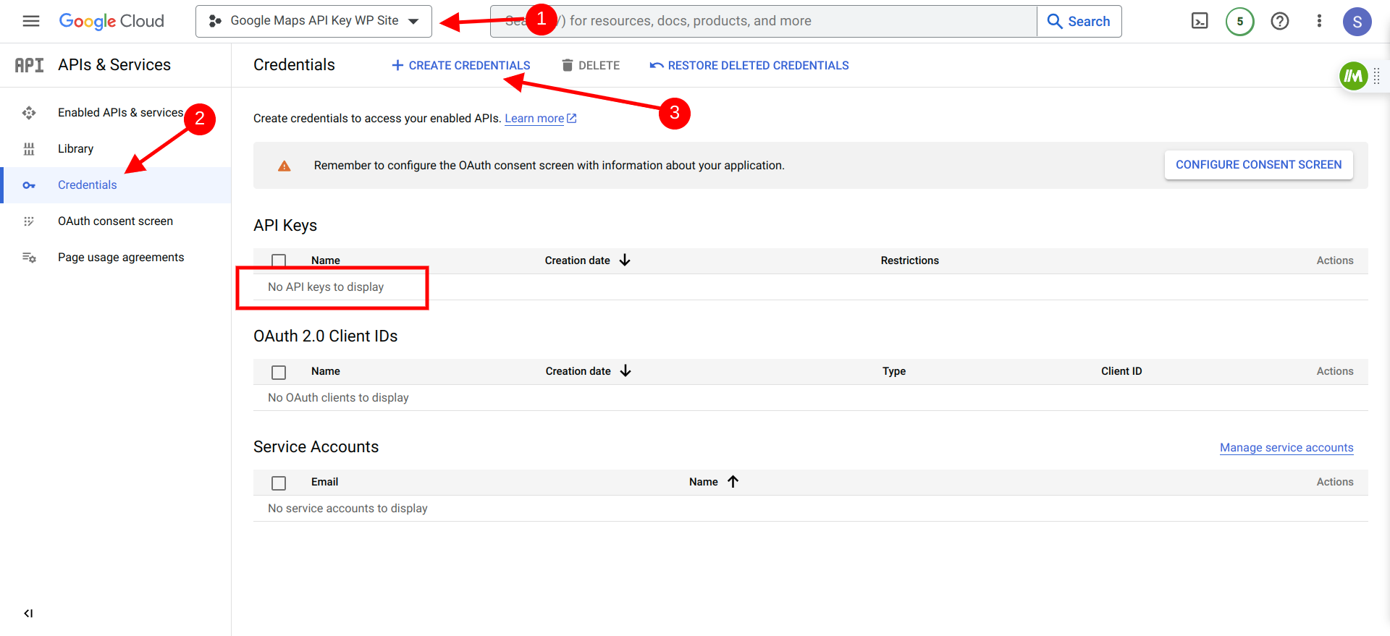Screen dimensions: 1390x636
Task: Click the Google Cloud logo
Action: point(111,21)
